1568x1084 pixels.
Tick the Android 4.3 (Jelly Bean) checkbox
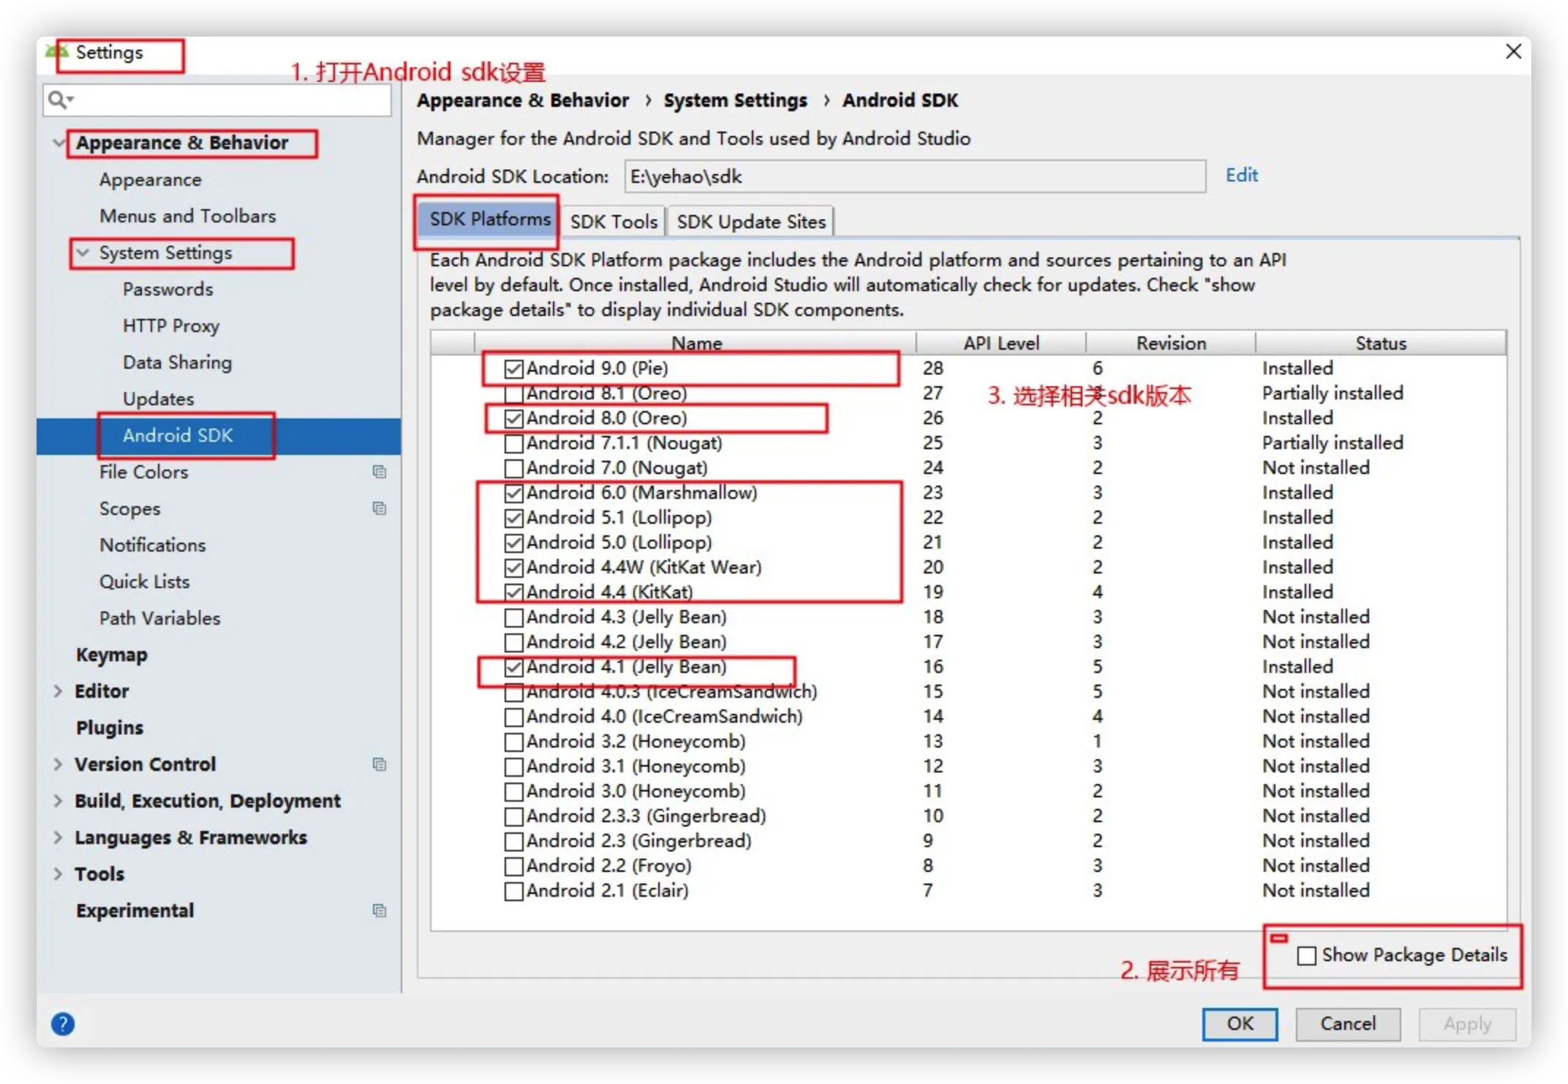point(514,617)
